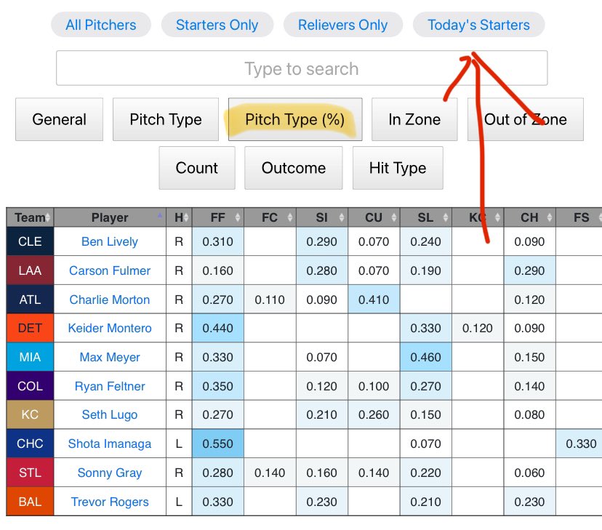Click Keider Montero's 0.440 FF value
602x530 pixels.
[x=217, y=328]
